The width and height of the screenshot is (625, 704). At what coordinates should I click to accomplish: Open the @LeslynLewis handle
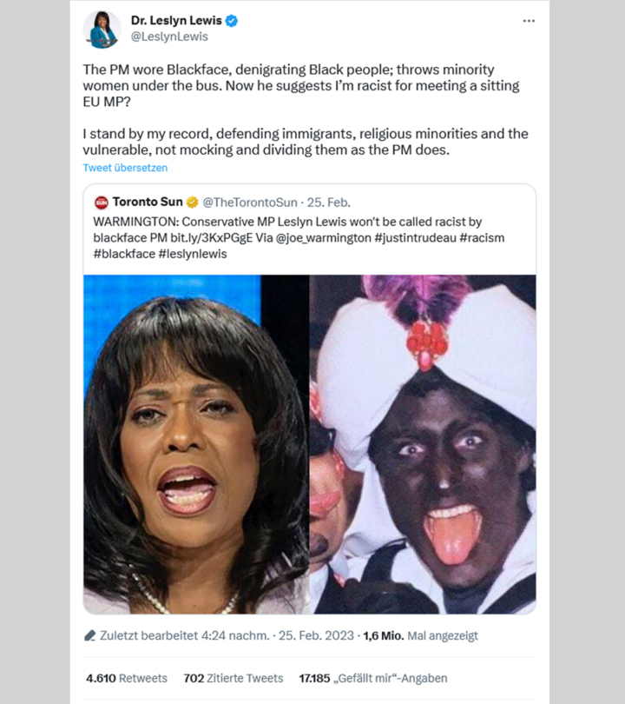point(169,37)
